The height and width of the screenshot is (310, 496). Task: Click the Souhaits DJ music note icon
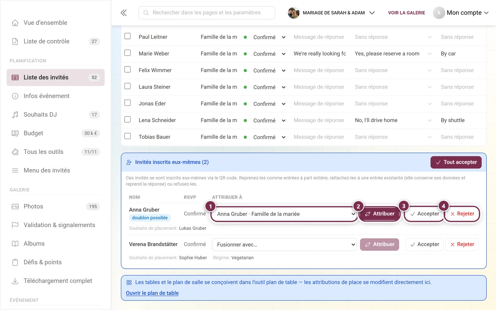pos(15,115)
